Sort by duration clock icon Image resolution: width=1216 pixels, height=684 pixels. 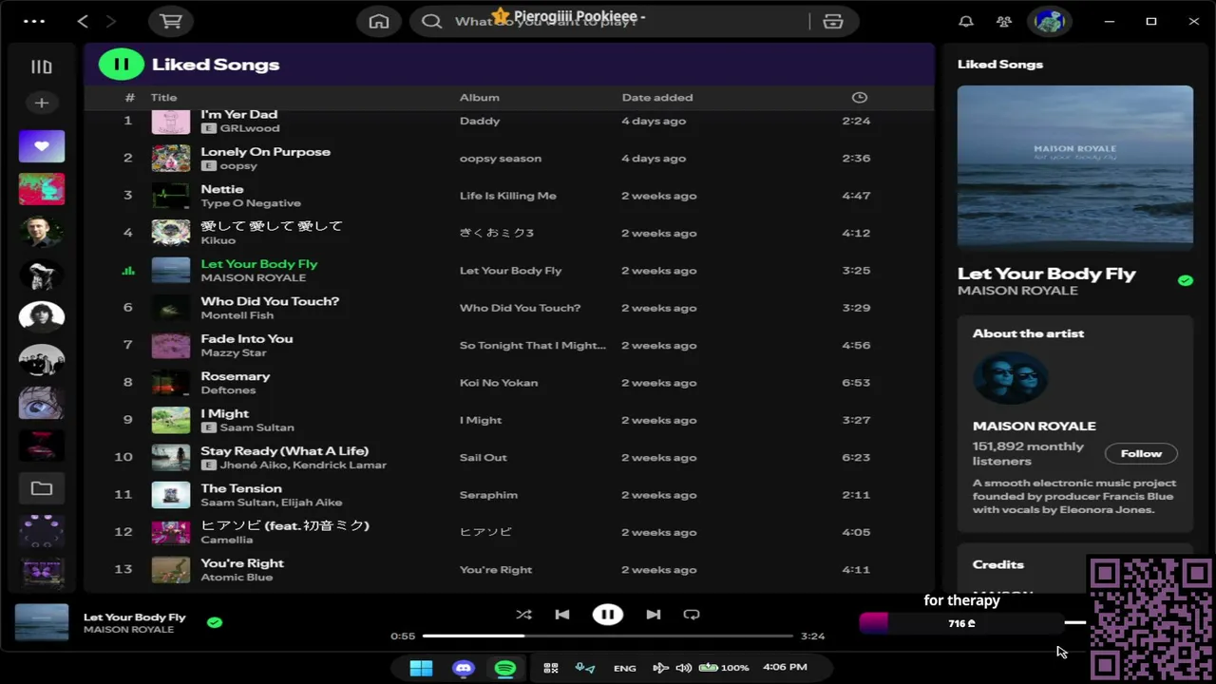859,97
